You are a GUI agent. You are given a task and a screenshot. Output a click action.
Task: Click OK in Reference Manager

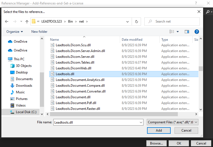[179, 143]
